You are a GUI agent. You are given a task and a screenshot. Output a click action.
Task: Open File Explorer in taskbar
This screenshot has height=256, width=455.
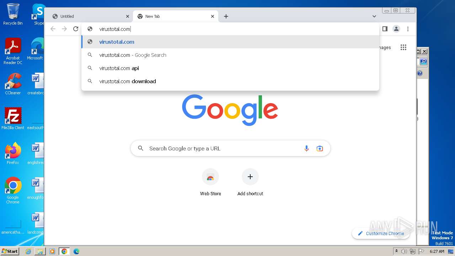[x=40, y=251]
